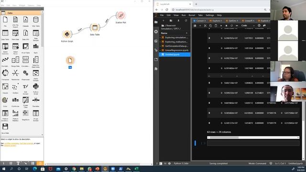
Task: Cut the selected cell using scissors icon
Action: [205, 25]
